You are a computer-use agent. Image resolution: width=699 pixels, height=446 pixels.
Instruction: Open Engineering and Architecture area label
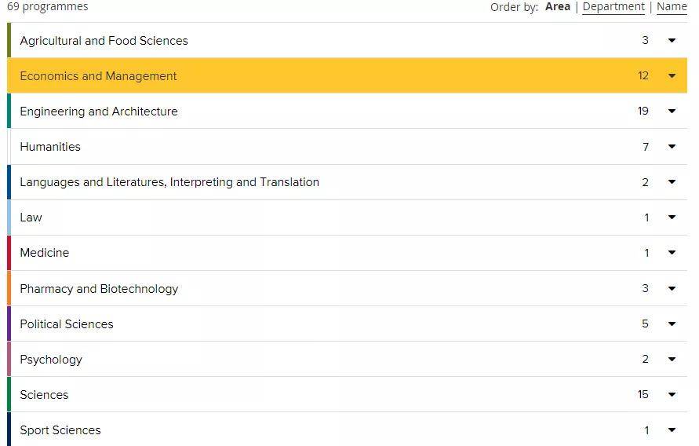(99, 111)
